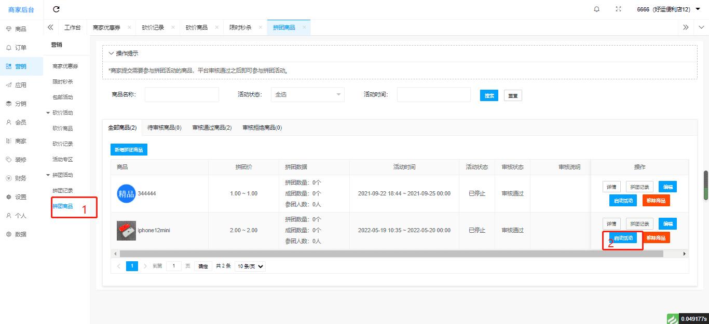Open the notification bell
The width and height of the screenshot is (709, 324).
pos(596,9)
